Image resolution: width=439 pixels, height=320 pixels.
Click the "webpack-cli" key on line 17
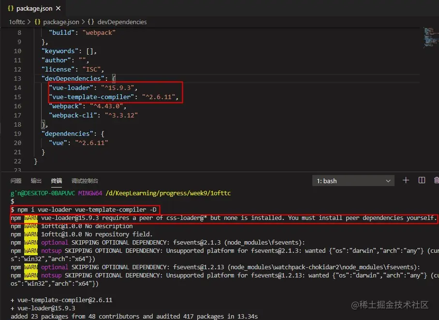tap(73, 116)
